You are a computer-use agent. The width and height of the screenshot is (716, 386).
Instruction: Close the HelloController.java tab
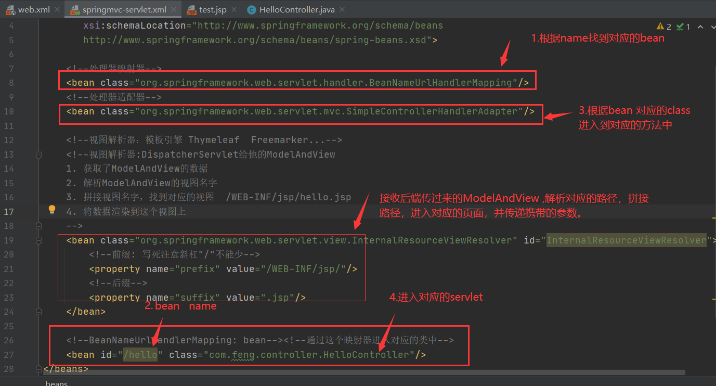coord(343,10)
